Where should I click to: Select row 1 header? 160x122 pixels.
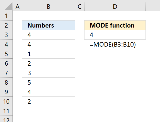click(6, 16)
